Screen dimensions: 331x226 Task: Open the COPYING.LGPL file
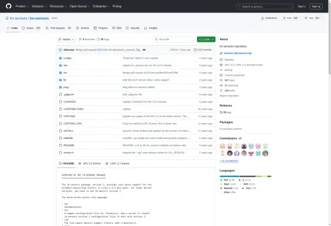72,124
